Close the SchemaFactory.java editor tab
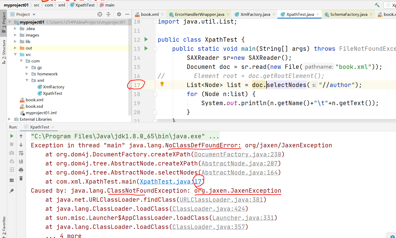Viewport: 396px width, 238px height. [x=371, y=14]
